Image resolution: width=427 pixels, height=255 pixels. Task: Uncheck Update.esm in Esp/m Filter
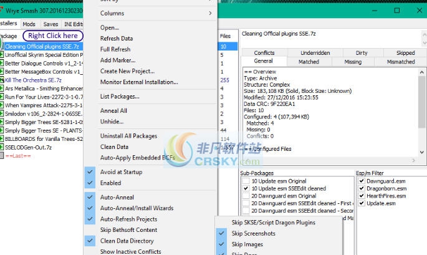(362, 203)
